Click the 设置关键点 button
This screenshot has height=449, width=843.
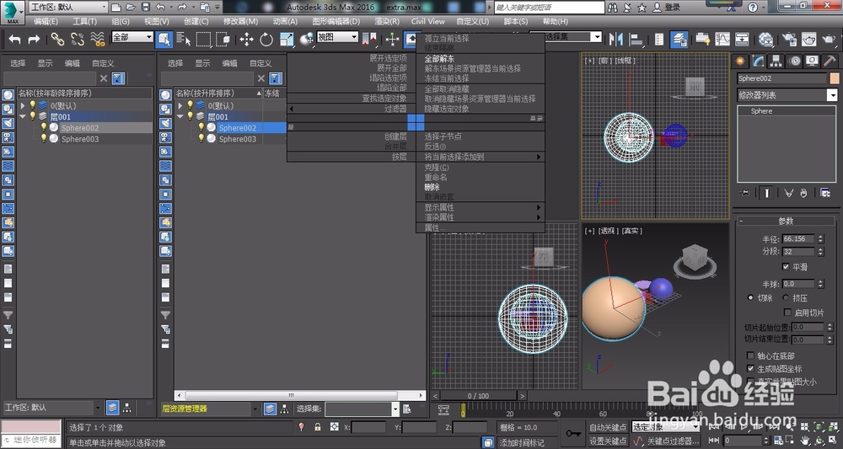[x=608, y=441]
